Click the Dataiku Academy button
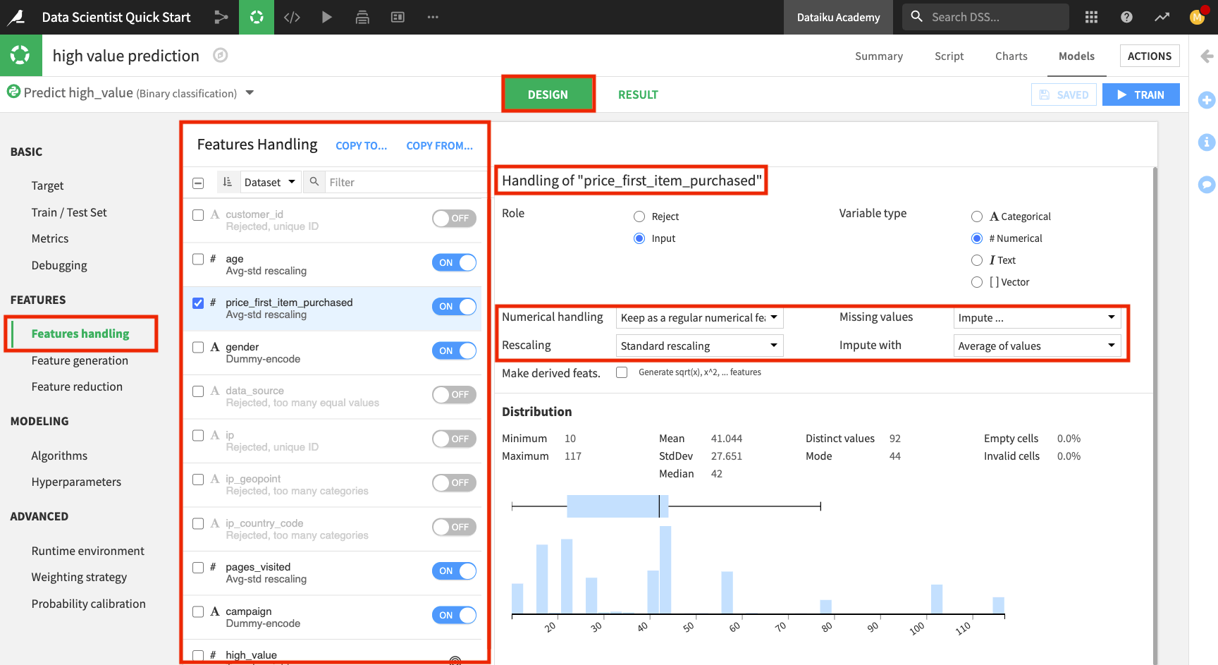 pyautogui.click(x=838, y=17)
